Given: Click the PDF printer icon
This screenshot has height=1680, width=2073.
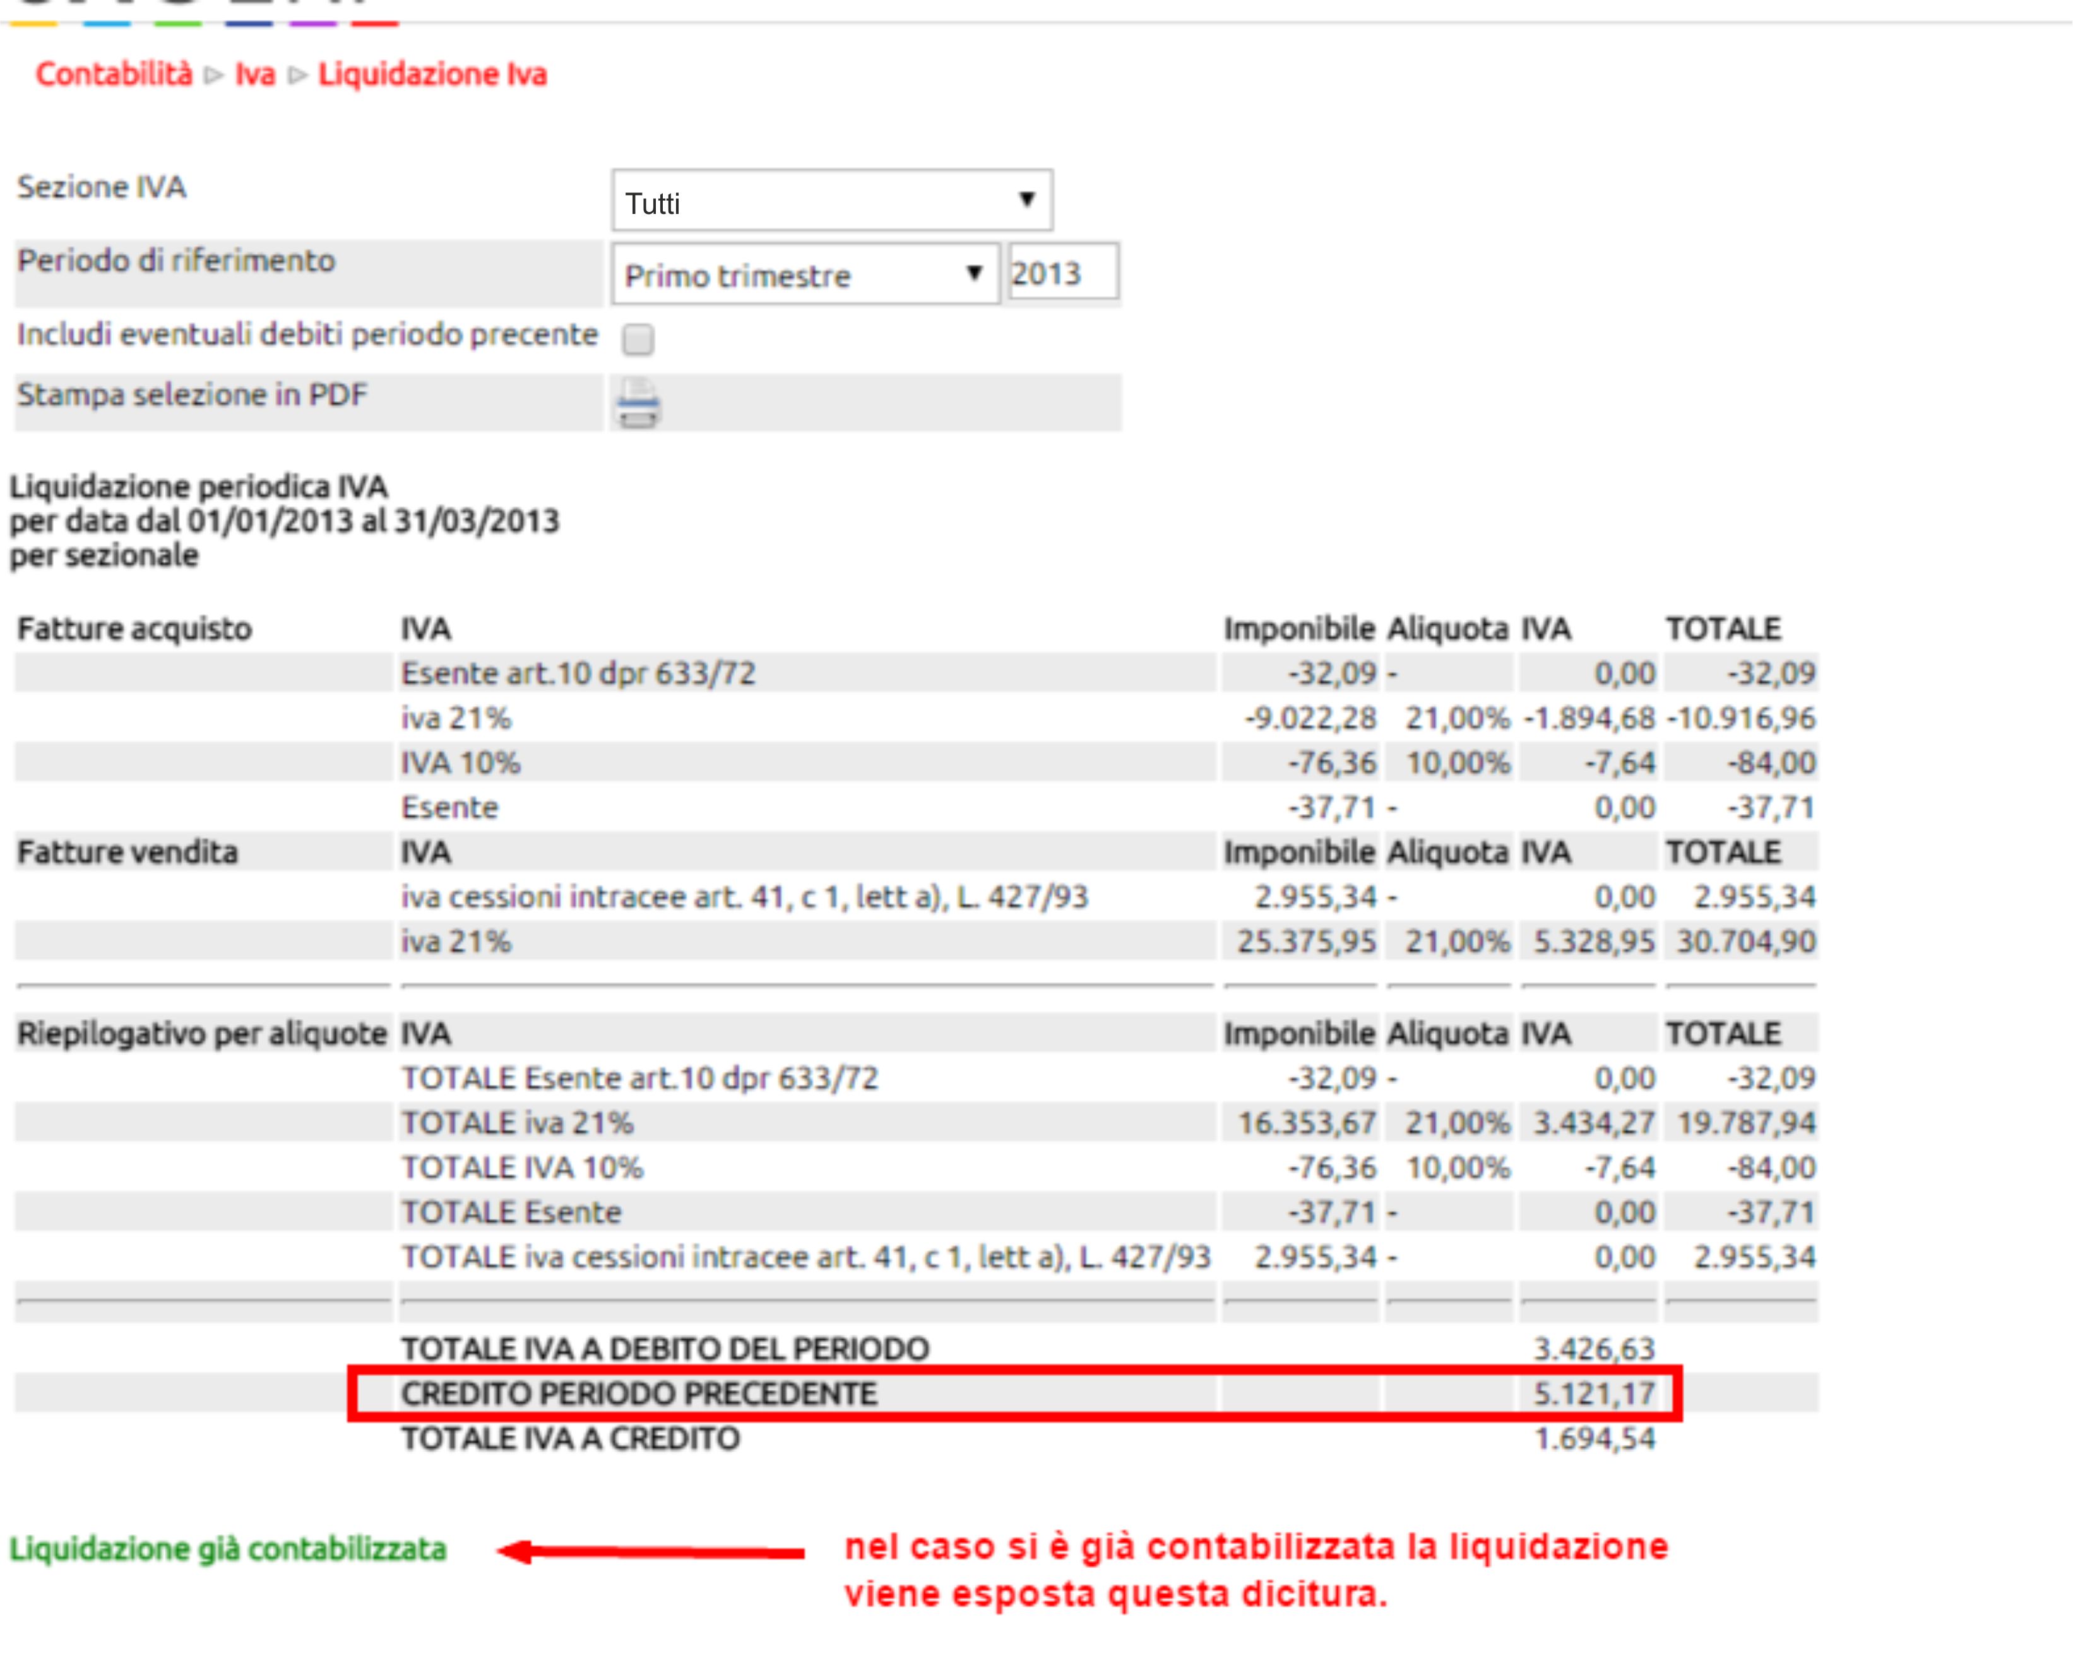Looking at the screenshot, I should point(638,403).
